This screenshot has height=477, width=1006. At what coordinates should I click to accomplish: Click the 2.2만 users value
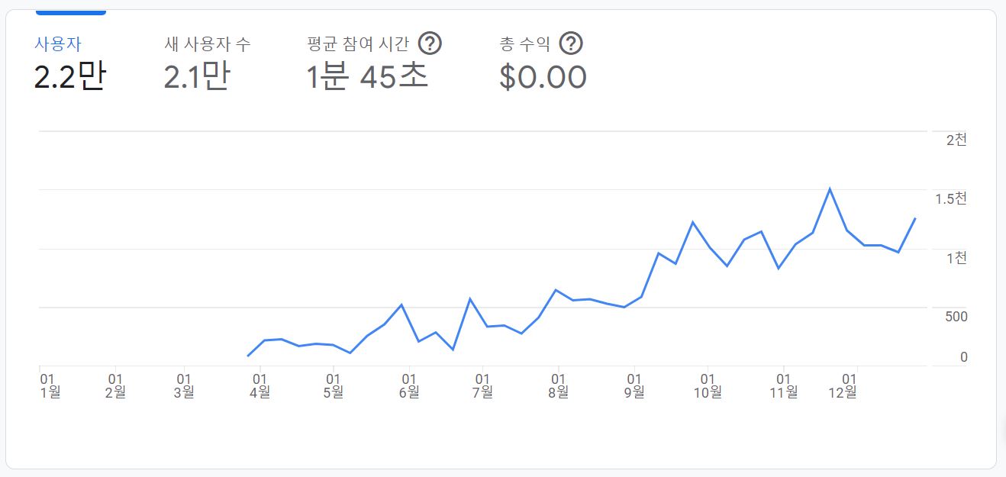point(69,78)
